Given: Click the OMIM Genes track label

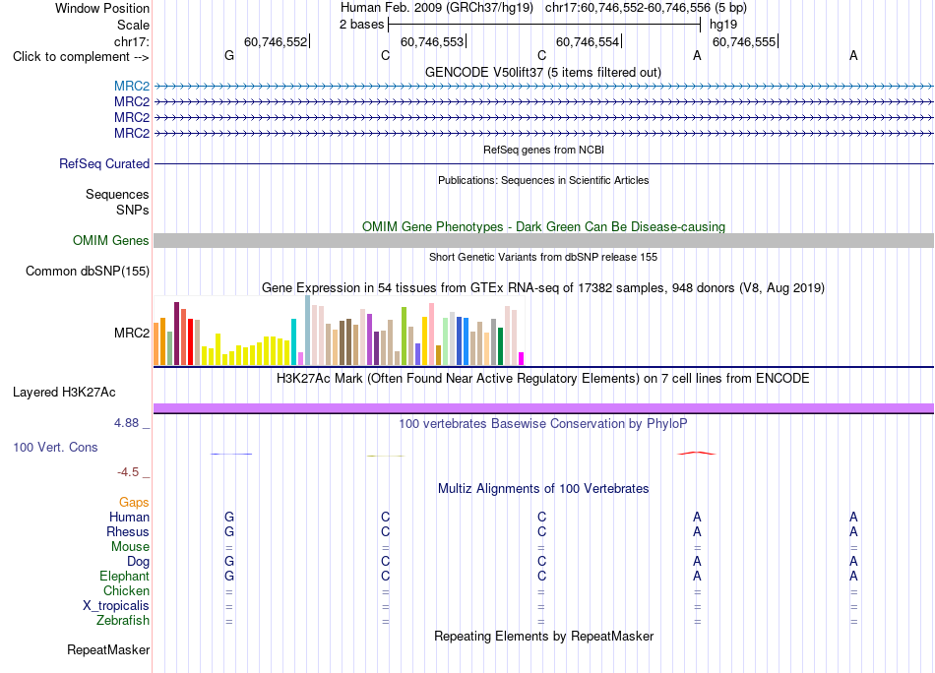Looking at the screenshot, I should [x=111, y=241].
